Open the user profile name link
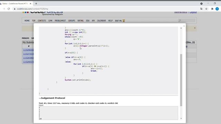Viewport: 221px width, 124px height. (x=181, y=12)
